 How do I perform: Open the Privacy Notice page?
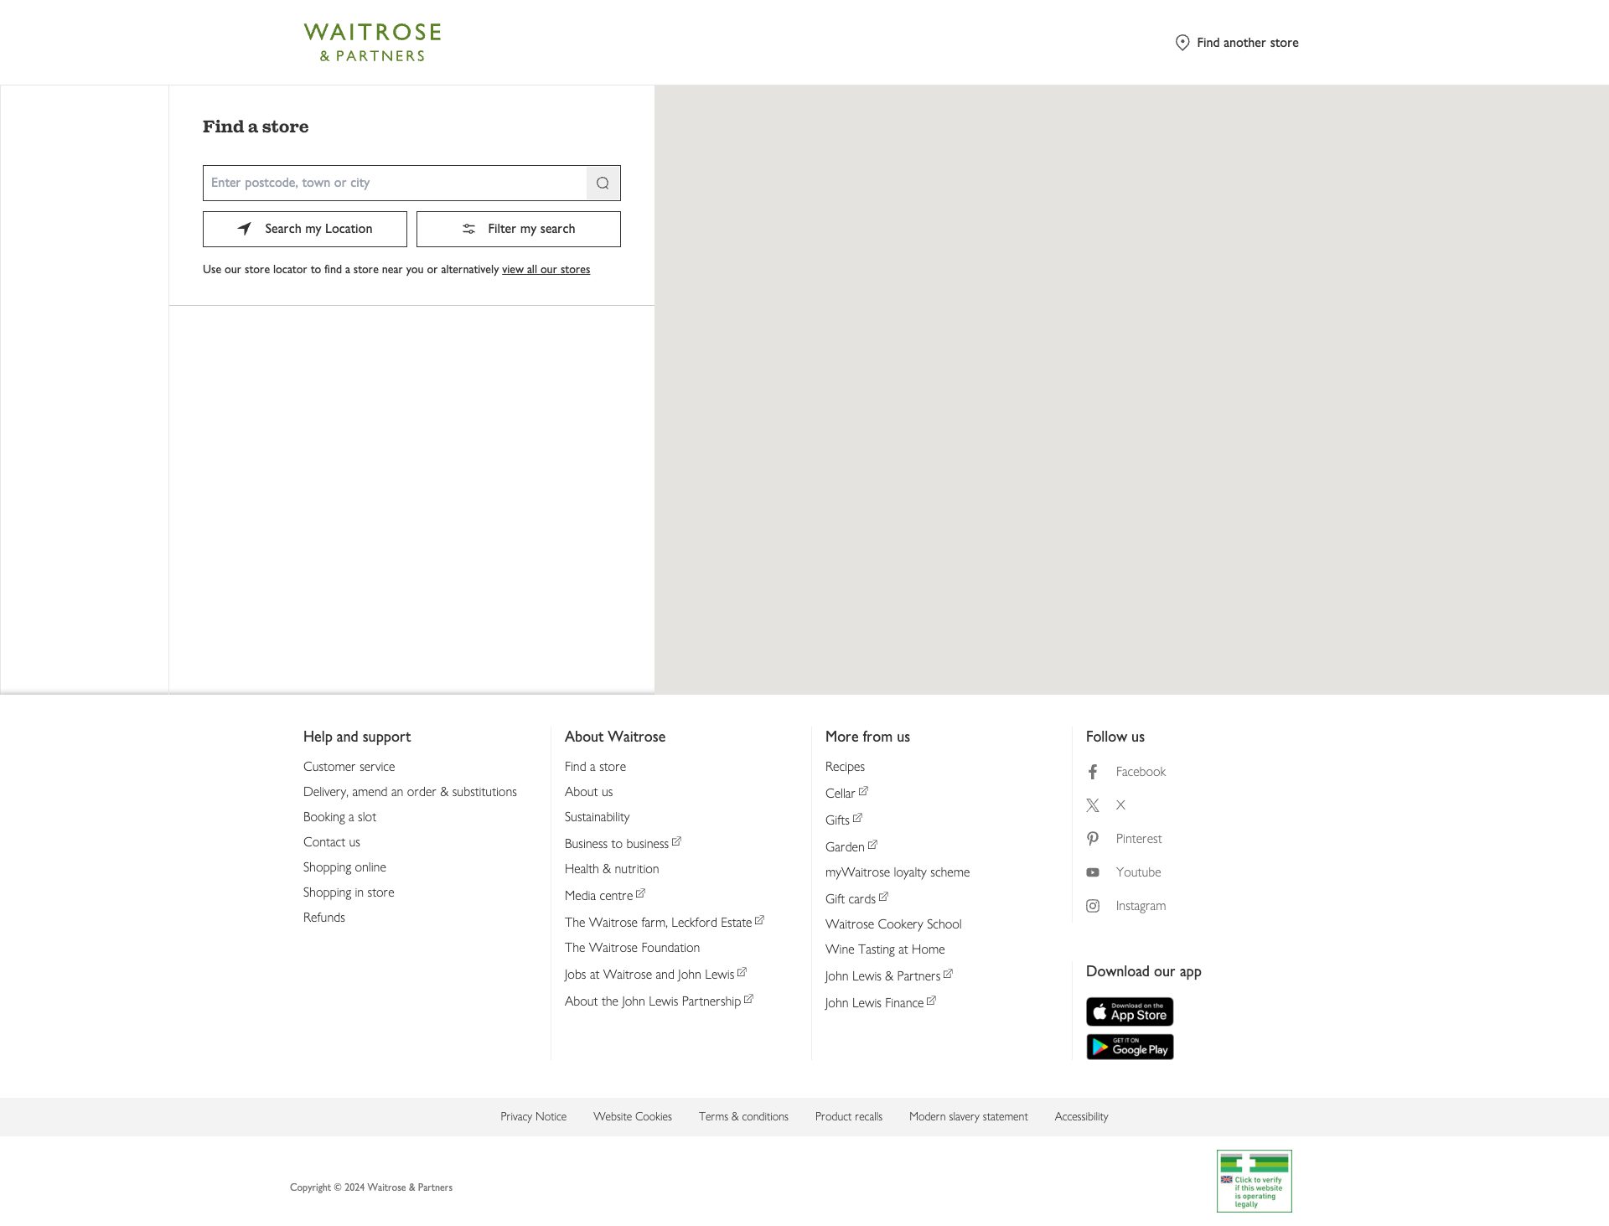point(533,1116)
